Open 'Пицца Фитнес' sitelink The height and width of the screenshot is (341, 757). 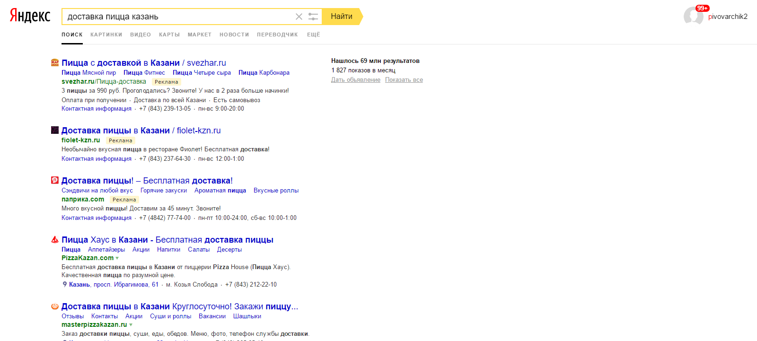[144, 72]
